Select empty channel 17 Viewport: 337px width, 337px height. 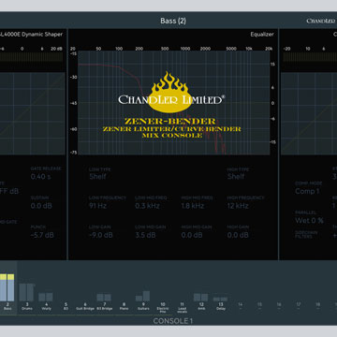pos(299,305)
